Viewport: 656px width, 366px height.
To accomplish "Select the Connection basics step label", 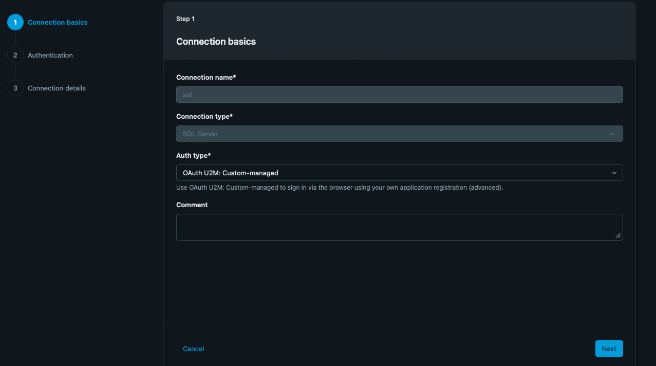I will [58, 22].
